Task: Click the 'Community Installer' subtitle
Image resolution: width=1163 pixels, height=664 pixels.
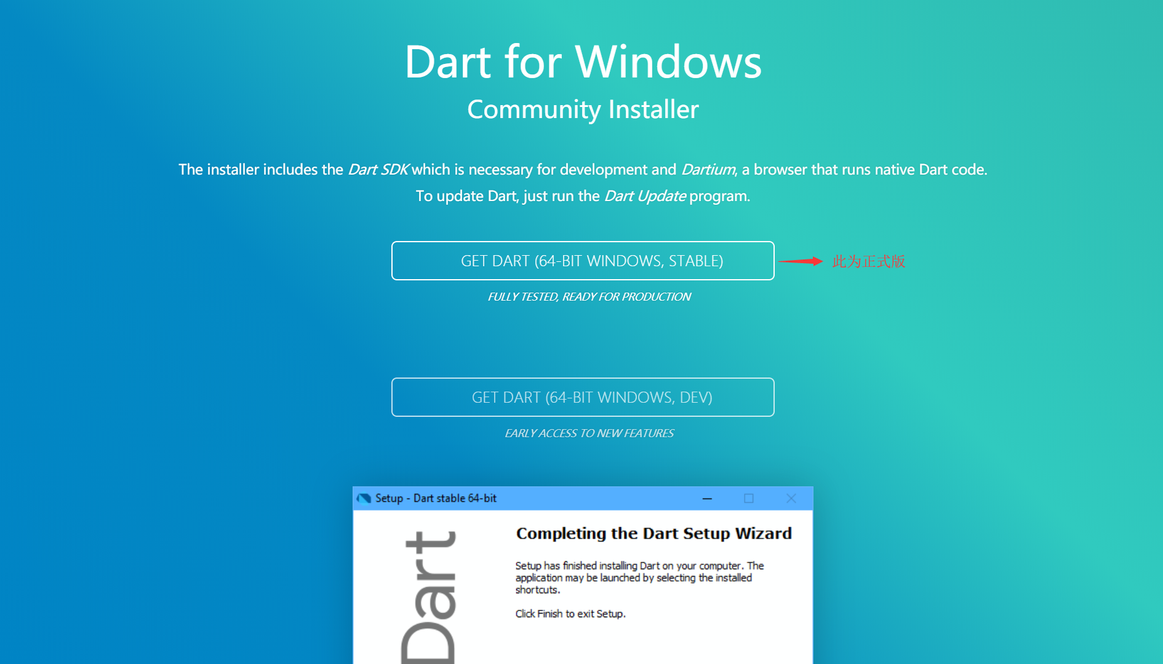Action: point(582,109)
